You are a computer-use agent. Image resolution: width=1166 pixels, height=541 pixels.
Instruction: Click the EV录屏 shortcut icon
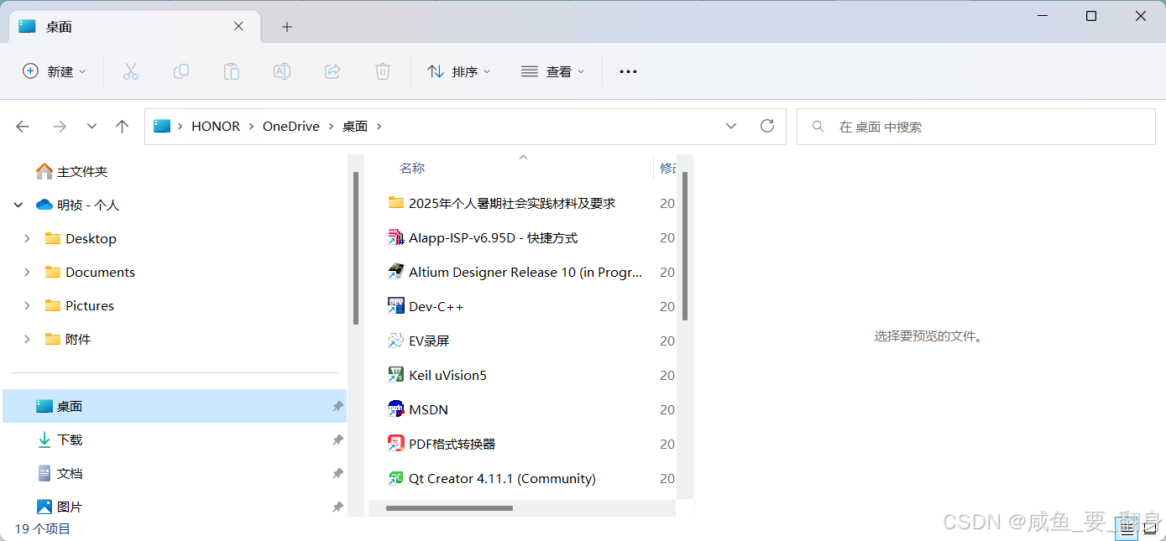[x=396, y=341]
